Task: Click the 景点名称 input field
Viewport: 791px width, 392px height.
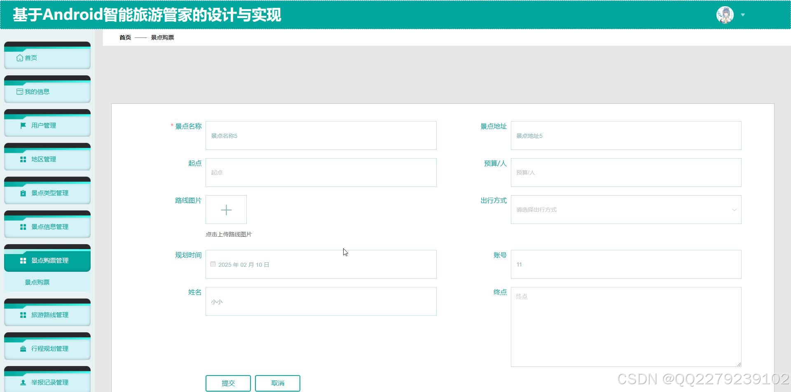Action: 321,135
